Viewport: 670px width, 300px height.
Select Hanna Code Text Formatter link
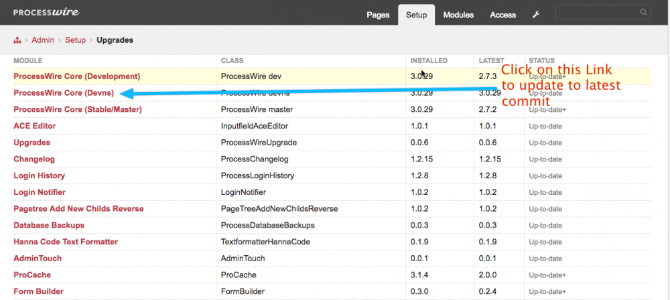66,242
